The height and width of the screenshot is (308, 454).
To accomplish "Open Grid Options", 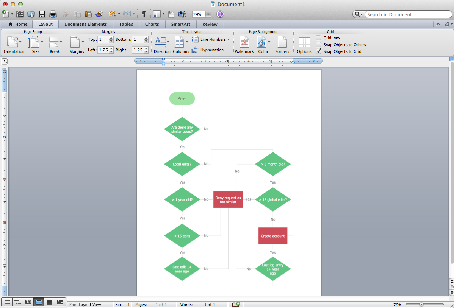I will (304, 45).
